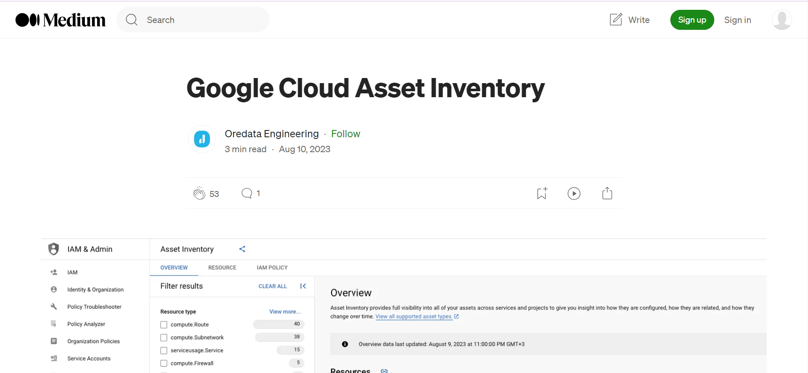The height and width of the screenshot is (373, 808).
Task: Click the Policy Analyzer document icon
Action: click(x=54, y=324)
